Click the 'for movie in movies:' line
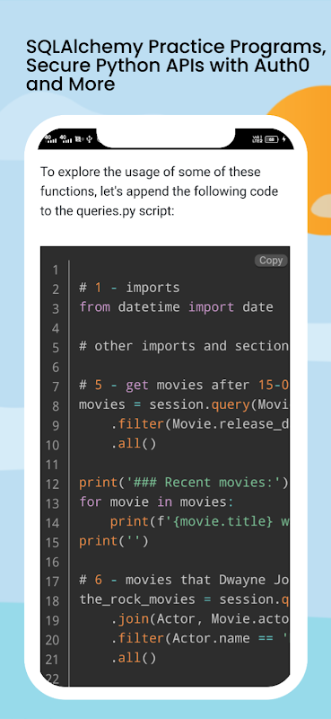 [157, 502]
